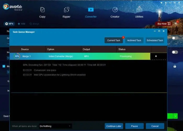This screenshot has width=183, height=131.
Task: Open the Utilities toolbox
Action: (x=139, y=12)
